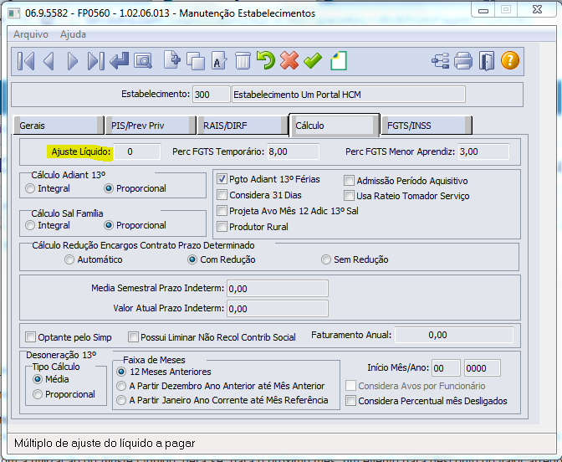Close the Manutenção Estabelecimentos window
The width and height of the screenshot is (562, 462).
pyautogui.click(x=537, y=10)
